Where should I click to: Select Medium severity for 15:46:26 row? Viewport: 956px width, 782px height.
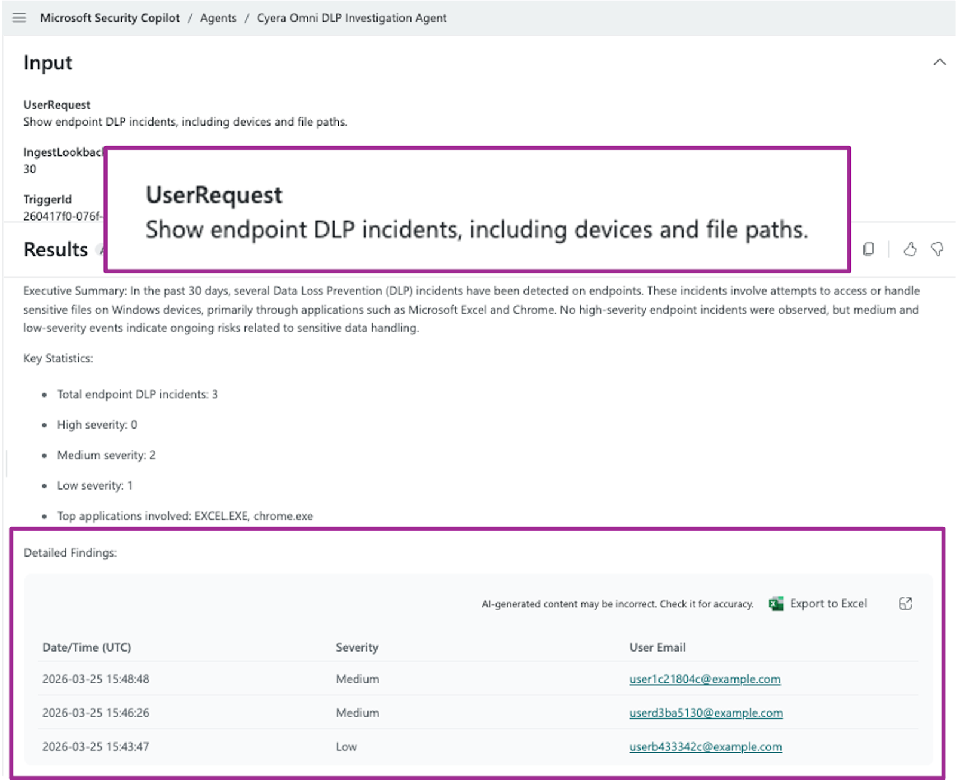click(x=357, y=713)
